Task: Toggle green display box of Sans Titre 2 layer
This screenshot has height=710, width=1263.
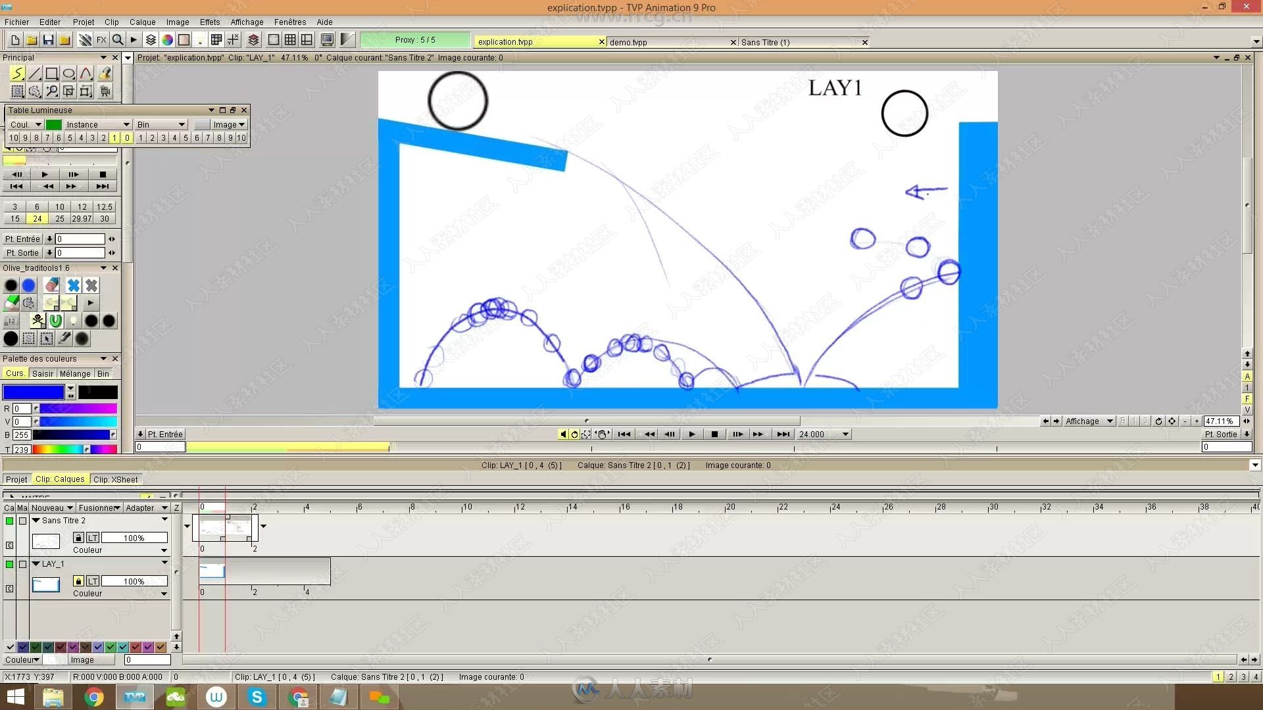Action: point(9,521)
